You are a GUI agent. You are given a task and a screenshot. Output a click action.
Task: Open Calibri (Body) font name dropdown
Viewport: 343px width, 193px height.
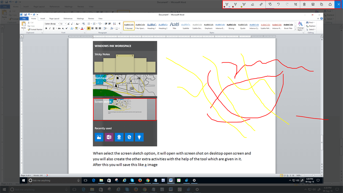(59, 24)
